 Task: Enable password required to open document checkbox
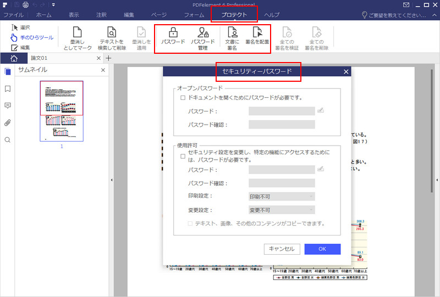click(183, 98)
